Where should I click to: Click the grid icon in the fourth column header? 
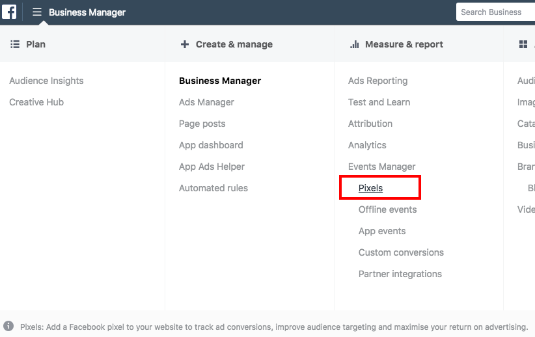click(523, 44)
